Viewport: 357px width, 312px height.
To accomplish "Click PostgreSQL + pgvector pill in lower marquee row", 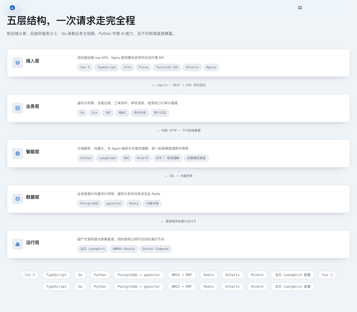I will [x=139, y=287].
